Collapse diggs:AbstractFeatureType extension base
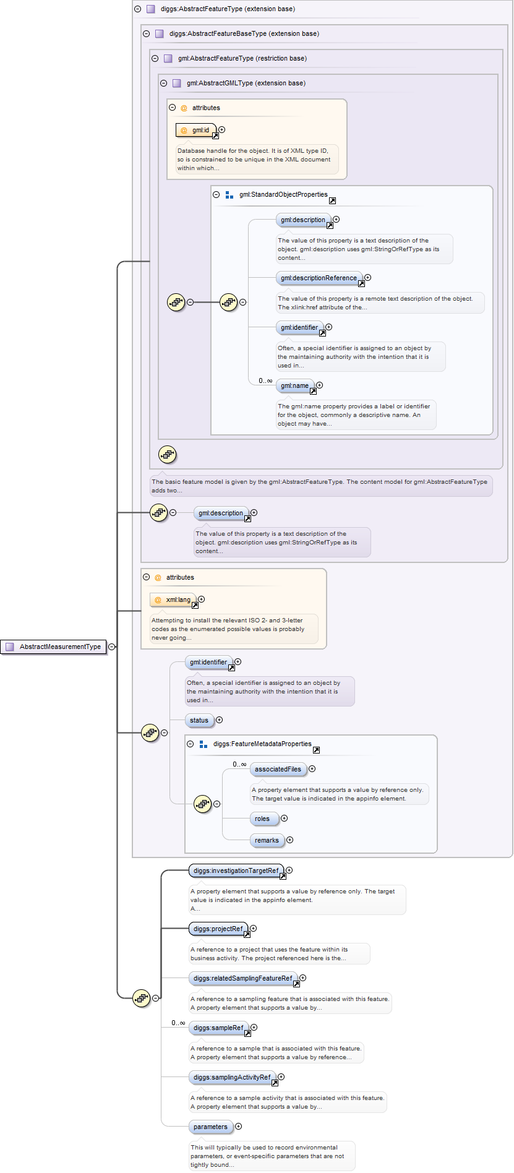 coord(137,9)
